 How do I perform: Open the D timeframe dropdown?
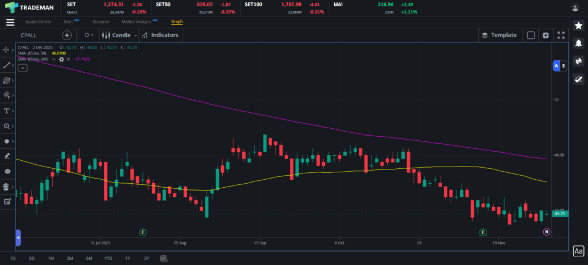89,35
